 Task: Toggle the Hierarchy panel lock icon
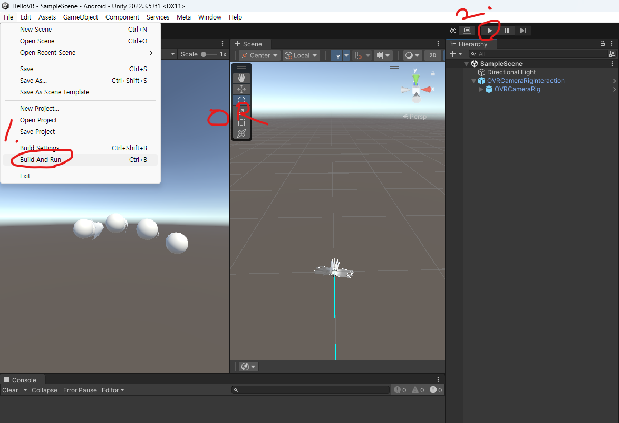[x=603, y=43]
